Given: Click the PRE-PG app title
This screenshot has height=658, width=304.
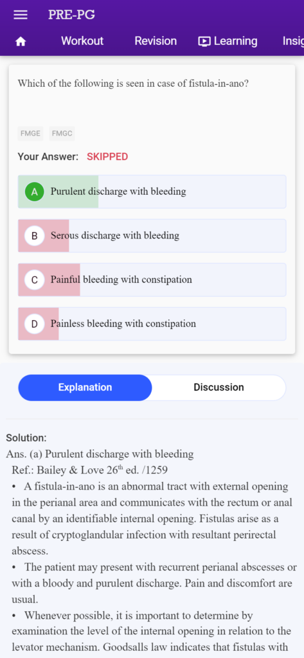Looking at the screenshot, I should pyautogui.click(x=71, y=15).
